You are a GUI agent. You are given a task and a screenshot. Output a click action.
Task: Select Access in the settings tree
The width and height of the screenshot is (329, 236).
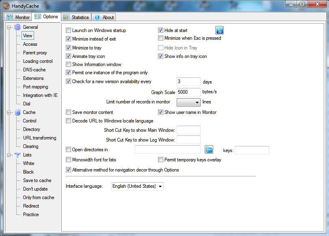[x=30, y=44]
